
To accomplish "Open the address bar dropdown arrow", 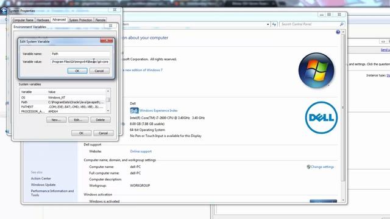I will (x=268, y=24).
